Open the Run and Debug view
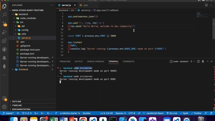Screen dimensions: 215x121 tap(4, 32)
